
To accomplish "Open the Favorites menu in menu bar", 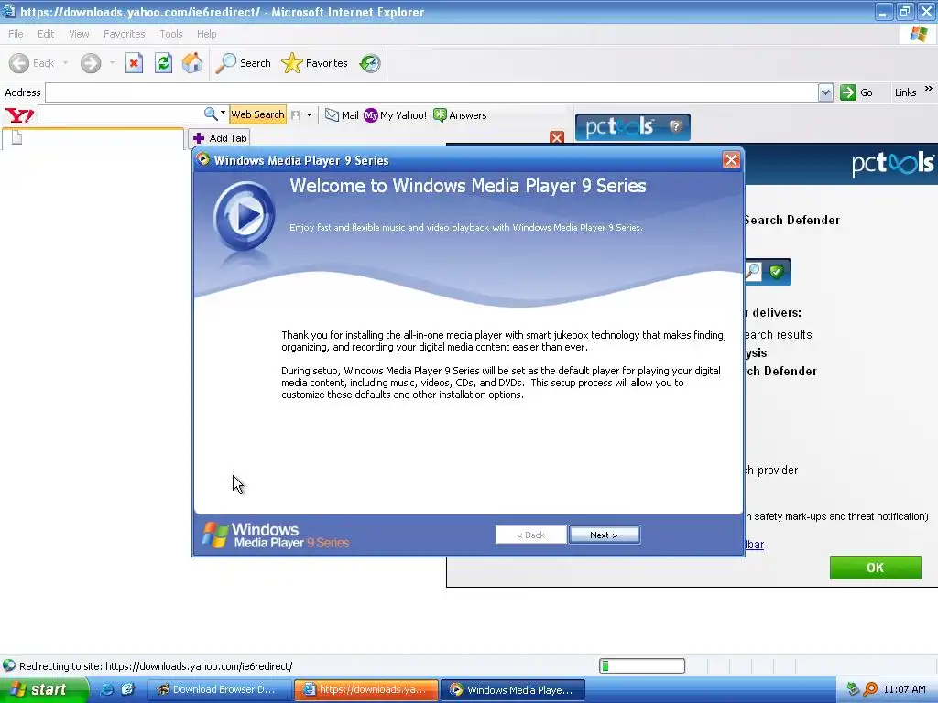I will point(124,34).
